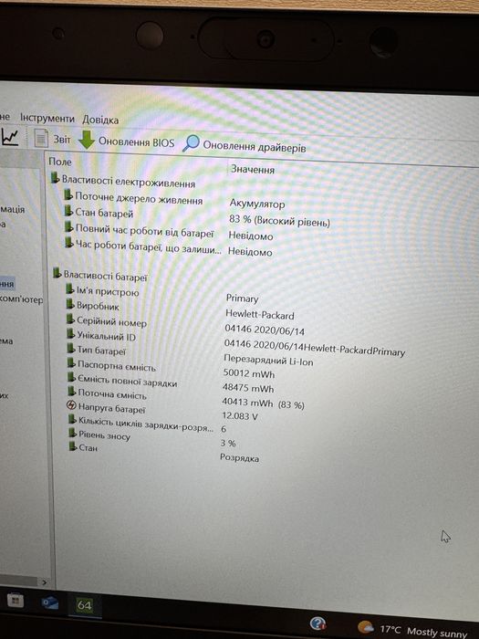
Task: Click the Розрядка value
Action: coord(239,457)
